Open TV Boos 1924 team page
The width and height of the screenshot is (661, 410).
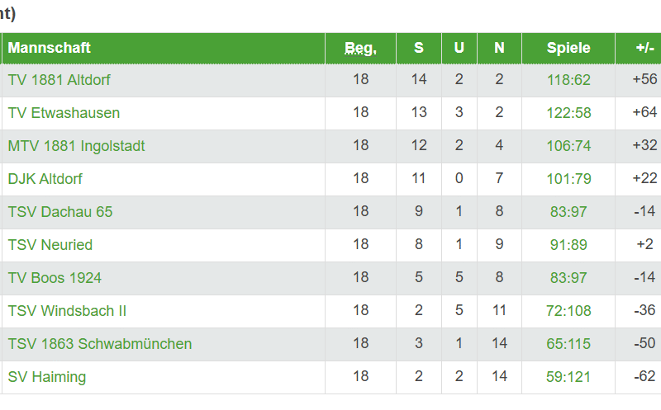pyautogui.click(x=55, y=278)
